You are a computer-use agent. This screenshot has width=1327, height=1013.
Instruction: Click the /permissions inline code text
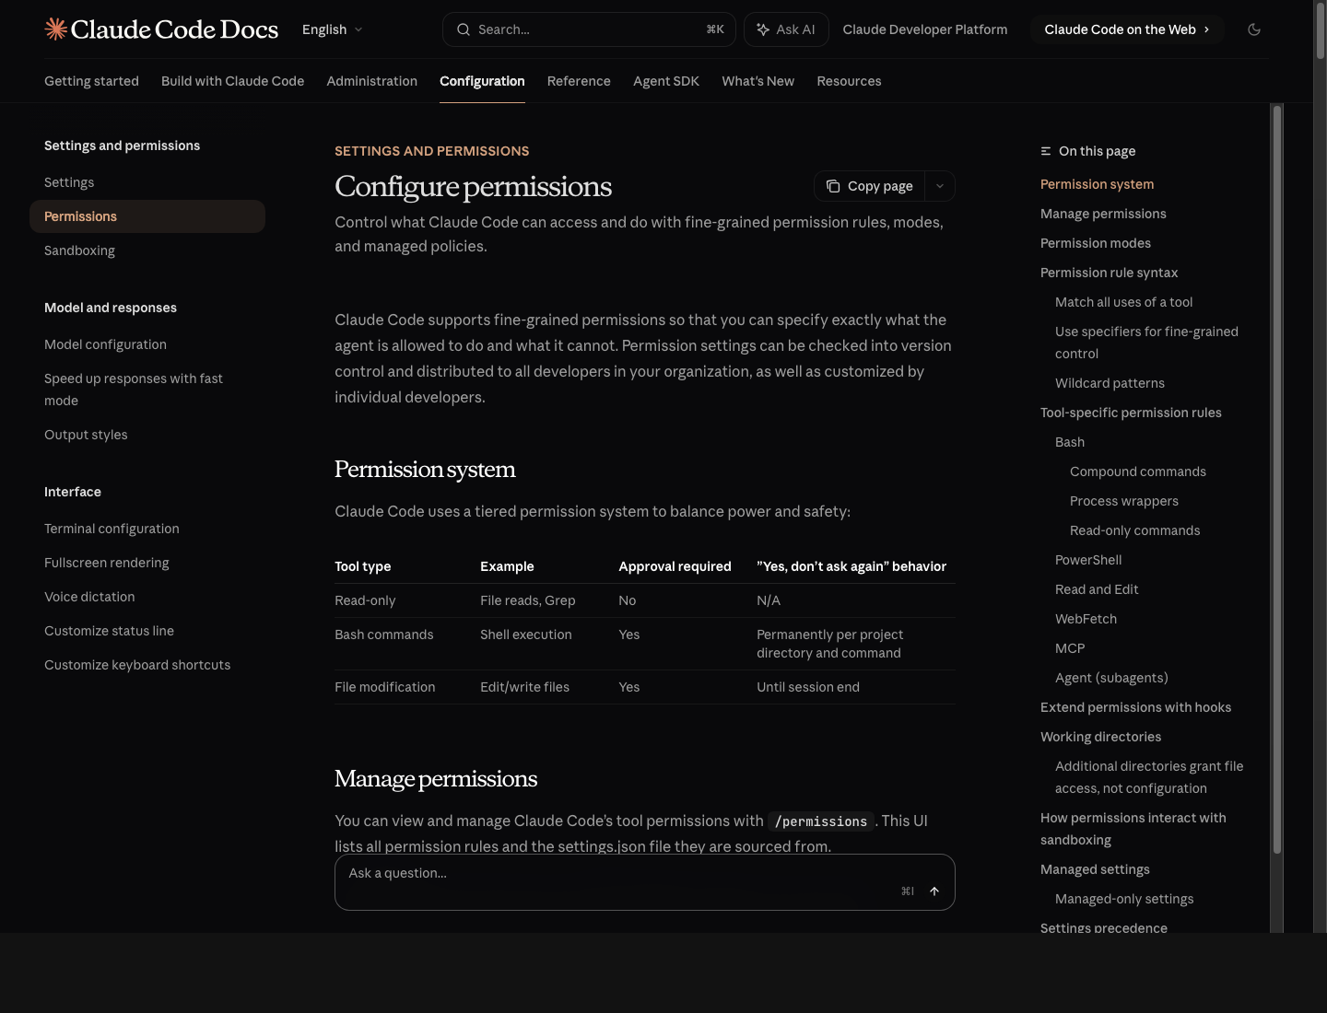coord(821,821)
